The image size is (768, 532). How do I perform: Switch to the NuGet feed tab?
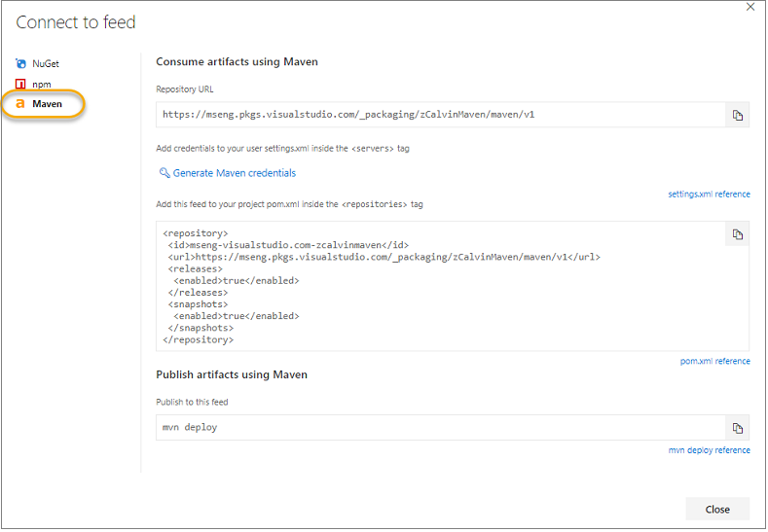46,64
